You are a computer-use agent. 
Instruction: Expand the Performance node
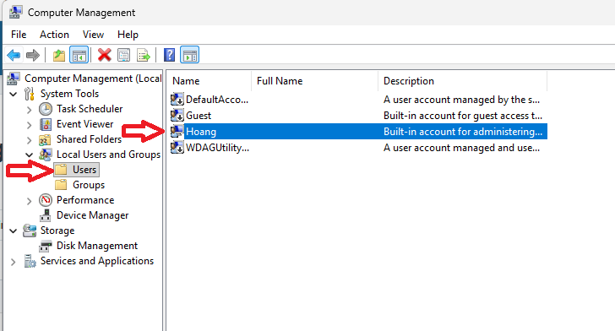[x=29, y=201]
